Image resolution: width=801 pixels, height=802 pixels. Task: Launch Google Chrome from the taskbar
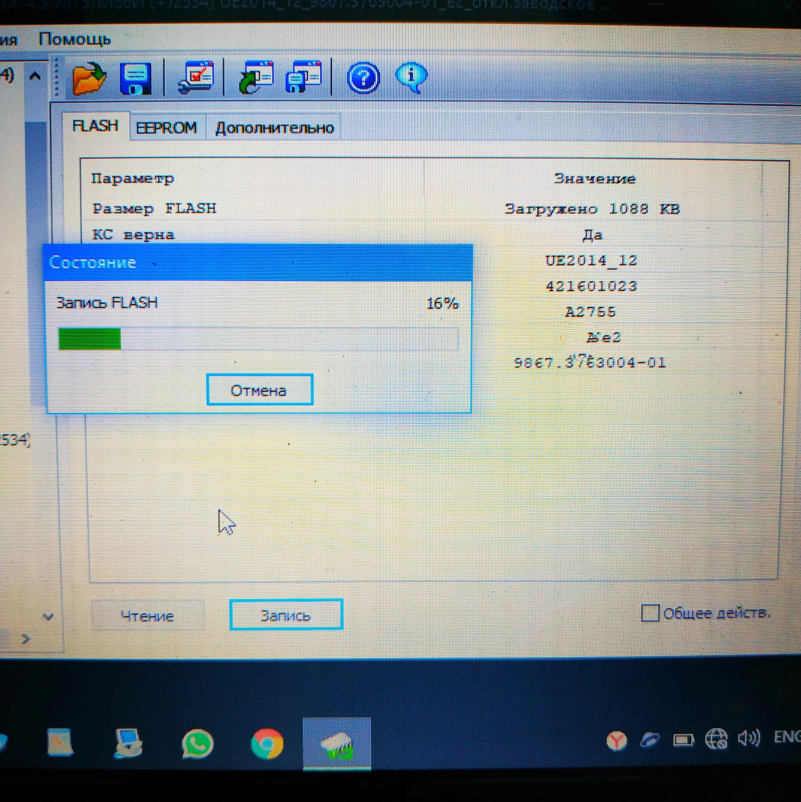[267, 743]
